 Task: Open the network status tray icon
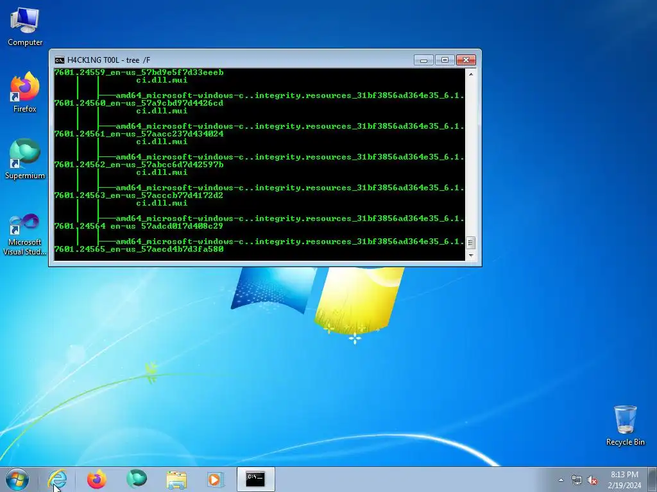[577, 480]
